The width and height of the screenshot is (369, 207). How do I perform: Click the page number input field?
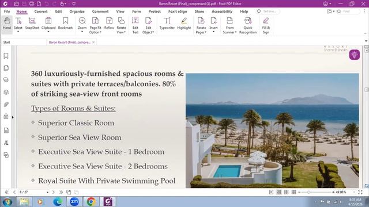pos(32,192)
